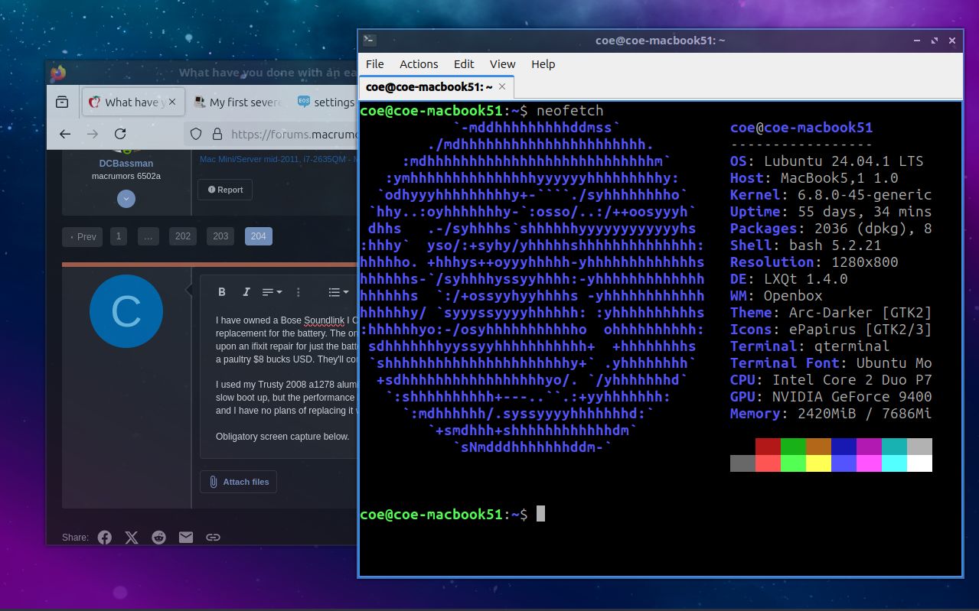This screenshot has height=611, width=979.
Task: Go forward in the Firefox browser
Action: tap(93, 134)
